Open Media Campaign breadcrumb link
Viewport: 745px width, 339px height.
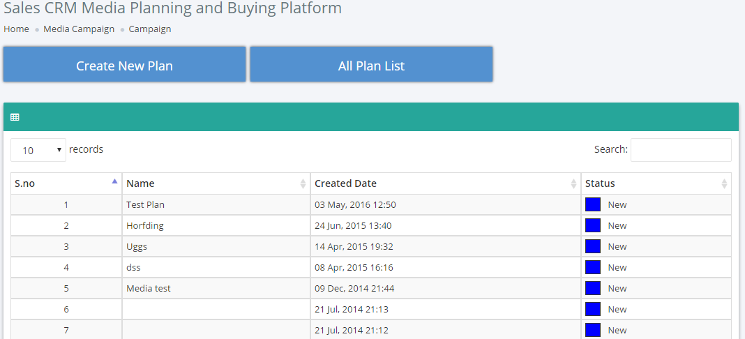point(79,29)
